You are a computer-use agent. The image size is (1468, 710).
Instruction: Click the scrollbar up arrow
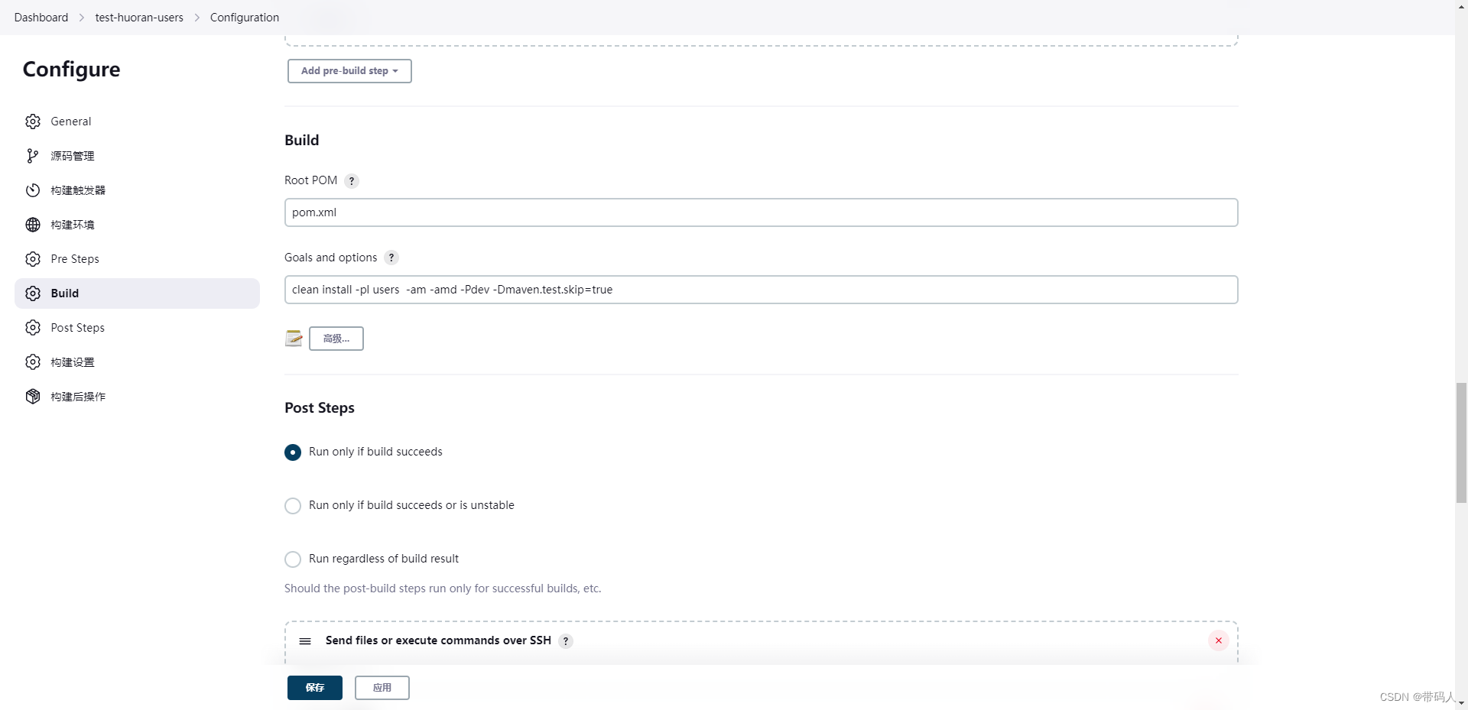[x=1461, y=5]
